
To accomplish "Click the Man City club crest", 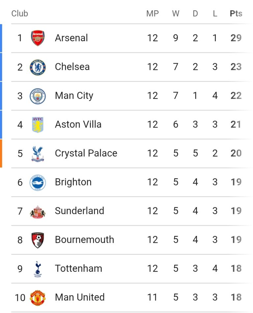I will [x=38, y=96].
